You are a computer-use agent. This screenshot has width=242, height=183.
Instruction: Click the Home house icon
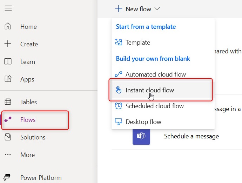(8, 26)
